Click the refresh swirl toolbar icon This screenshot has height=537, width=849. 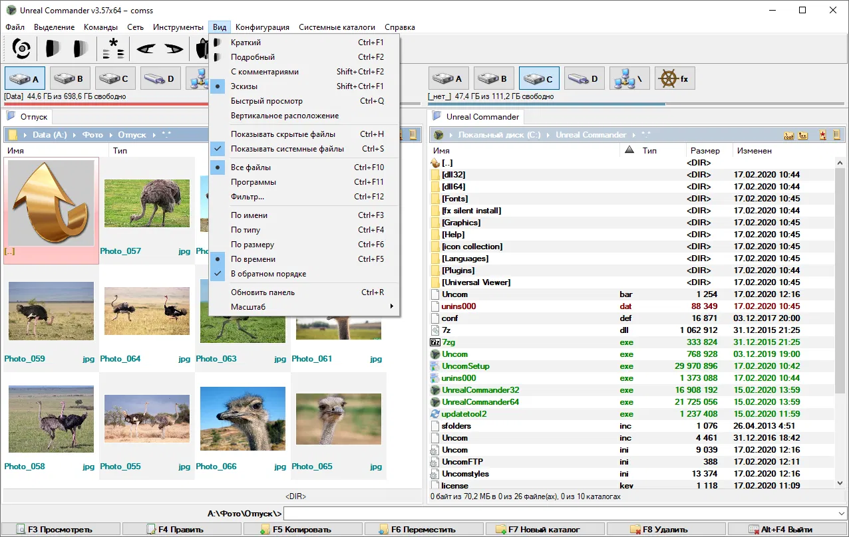[21, 49]
